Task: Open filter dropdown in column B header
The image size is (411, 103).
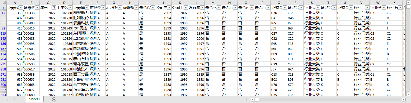Action: (x=37, y=8)
